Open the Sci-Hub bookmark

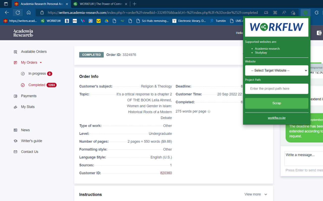click(152, 21)
